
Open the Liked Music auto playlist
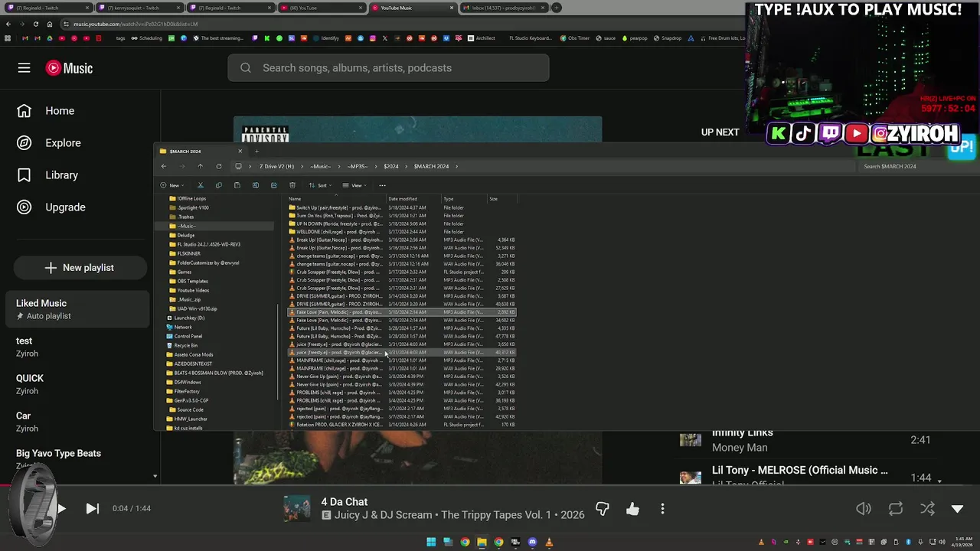(x=77, y=309)
